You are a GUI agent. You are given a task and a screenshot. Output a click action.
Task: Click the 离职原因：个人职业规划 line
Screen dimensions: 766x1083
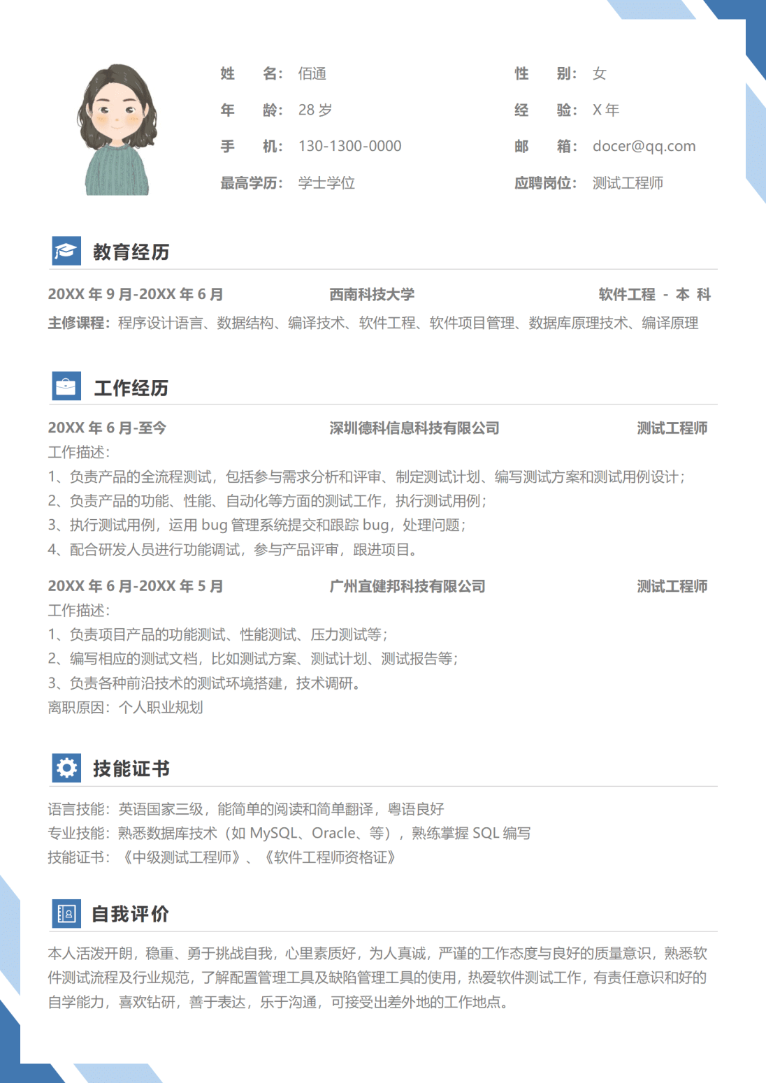tap(125, 707)
